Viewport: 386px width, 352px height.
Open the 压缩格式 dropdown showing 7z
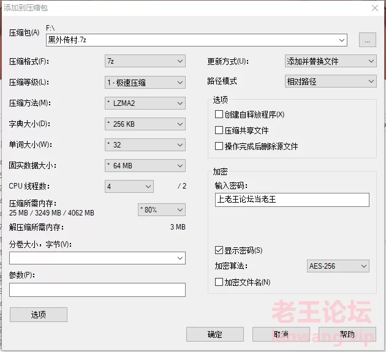[x=145, y=61]
